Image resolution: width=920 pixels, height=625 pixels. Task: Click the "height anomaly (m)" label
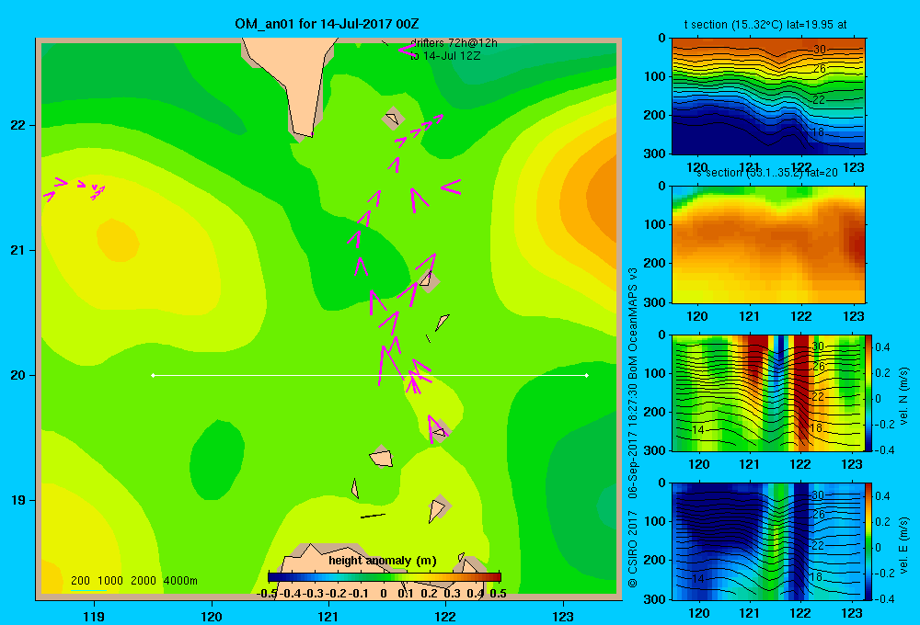(383, 561)
